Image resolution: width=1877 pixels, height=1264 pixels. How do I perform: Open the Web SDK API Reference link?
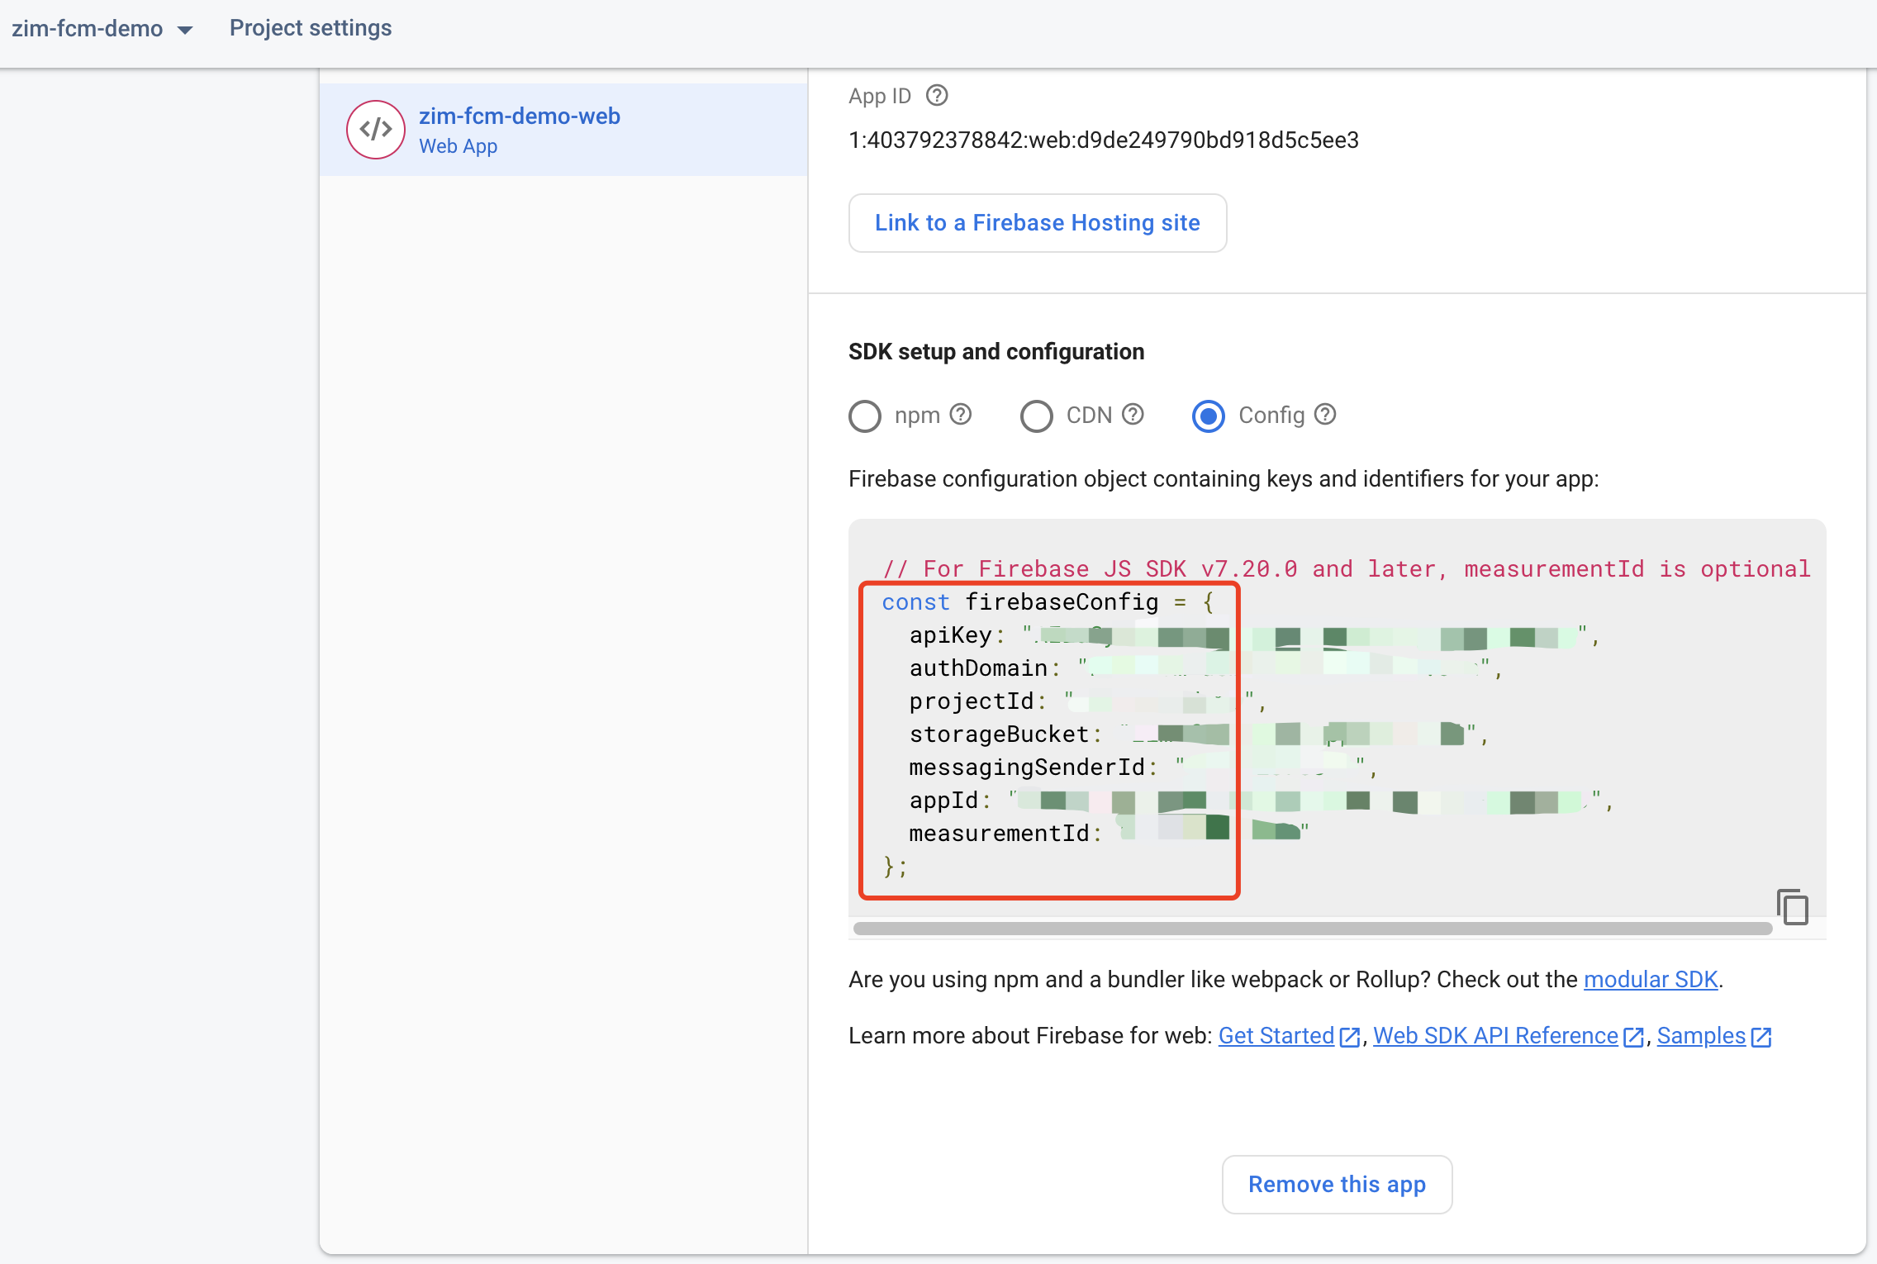coord(1495,1036)
